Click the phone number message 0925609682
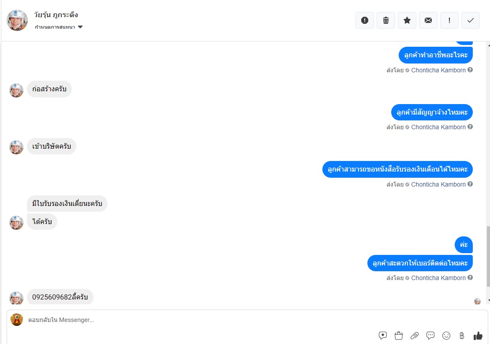 (60, 297)
